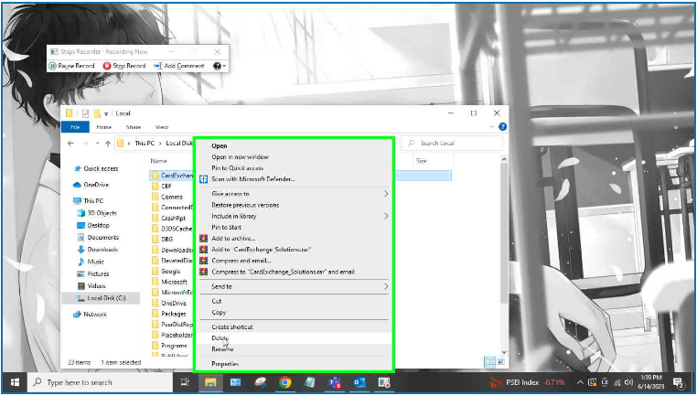Choose Restore previous versions

tap(294, 205)
